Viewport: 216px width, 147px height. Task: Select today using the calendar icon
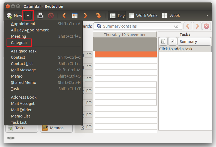pyautogui.click(x=75, y=16)
